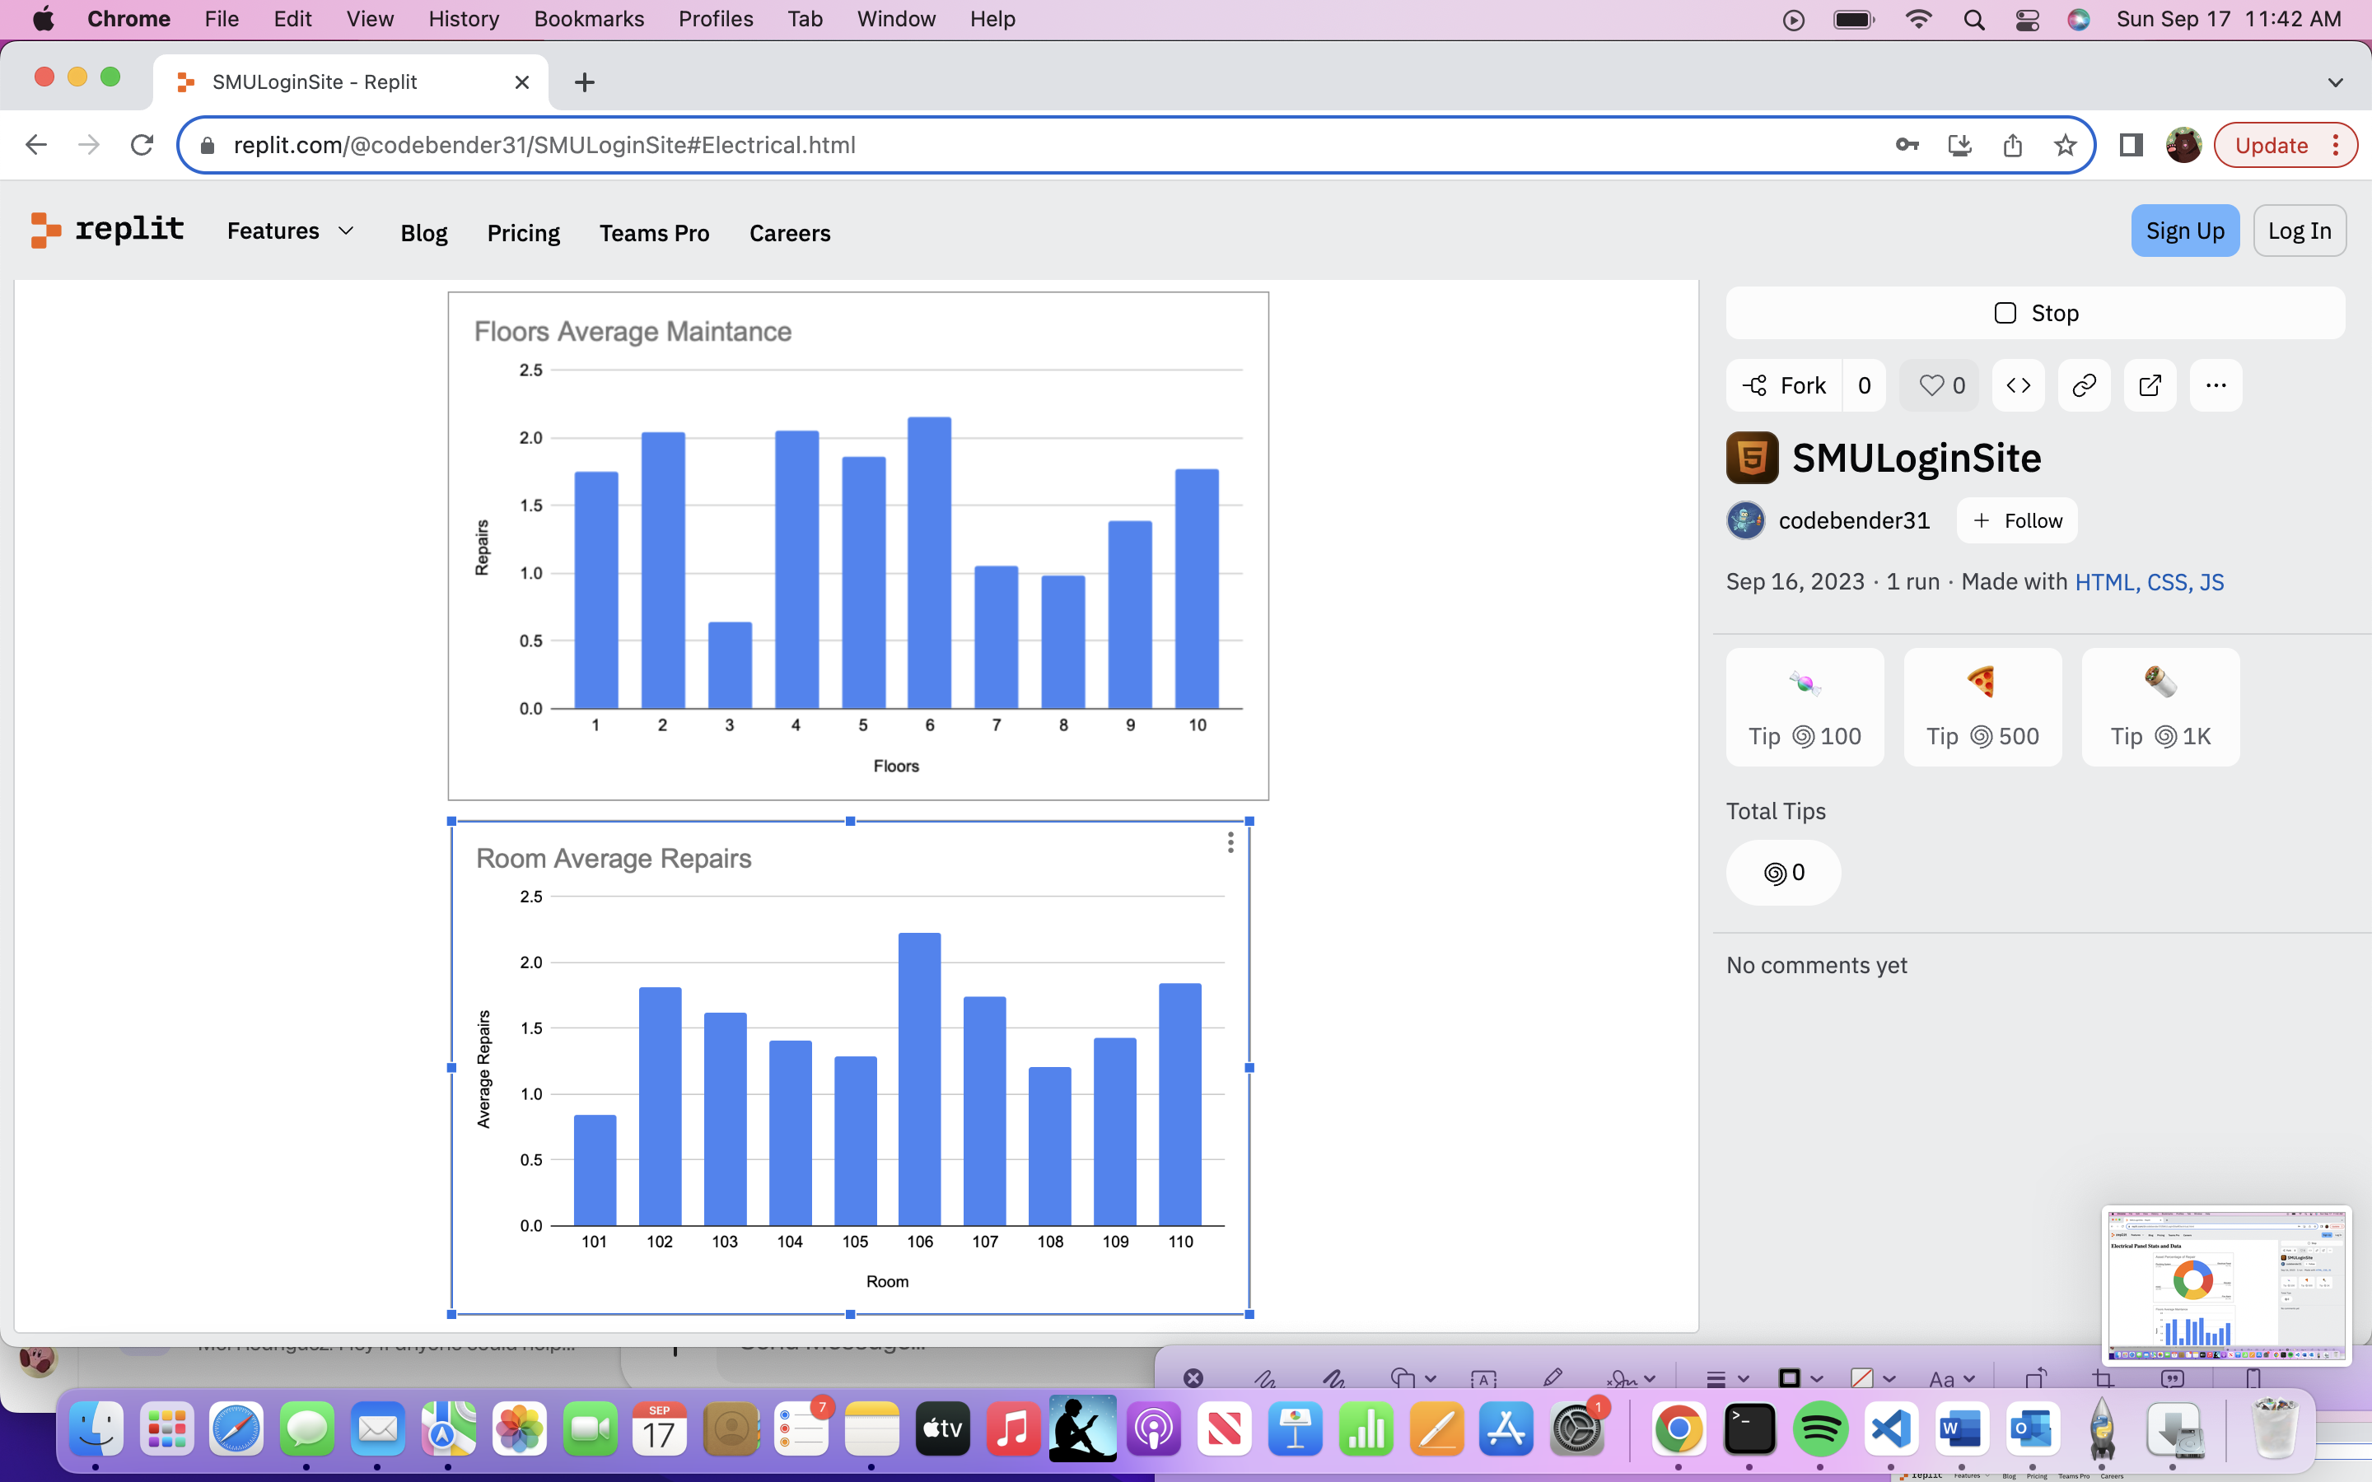2372x1482 pixels.
Task: Click the screenshot preview thumbnail
Action: point(2225,1284)
